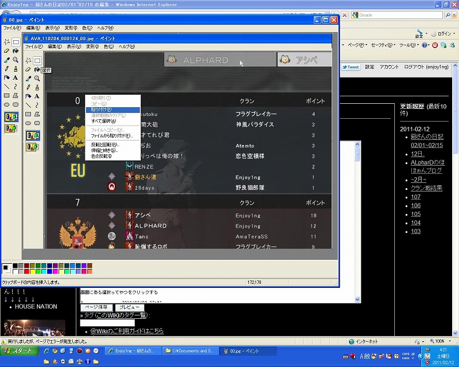Viewport: 459px width, 367px height.
Task: Choose the Ellipse tool in the far-left Paint toolbox
Action: tap(7, 105)
